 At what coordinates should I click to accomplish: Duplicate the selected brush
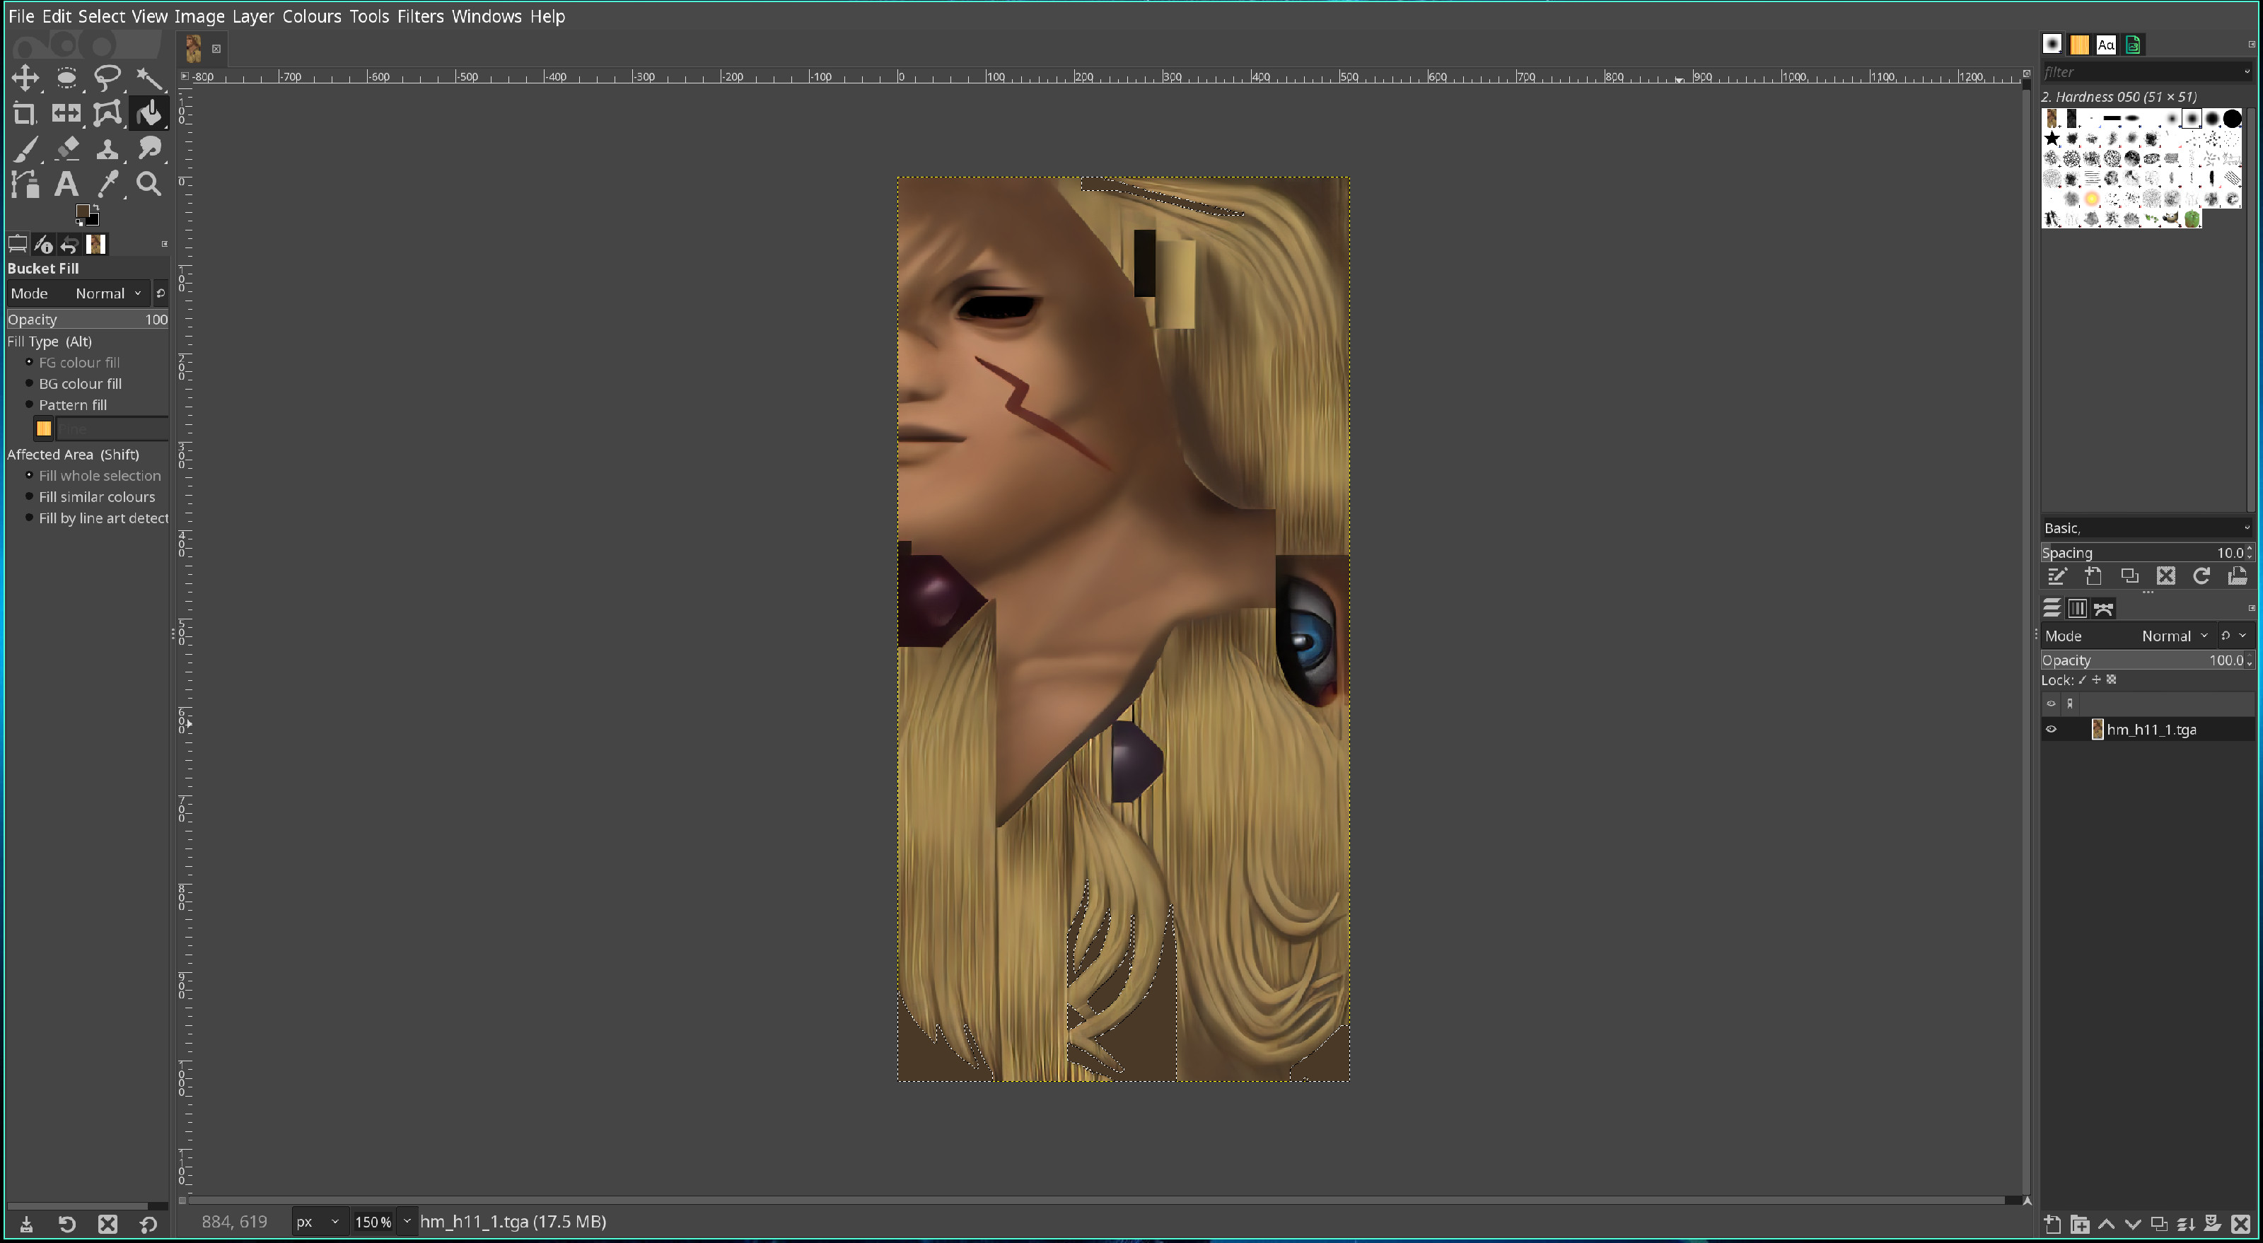pos(2129,576)
